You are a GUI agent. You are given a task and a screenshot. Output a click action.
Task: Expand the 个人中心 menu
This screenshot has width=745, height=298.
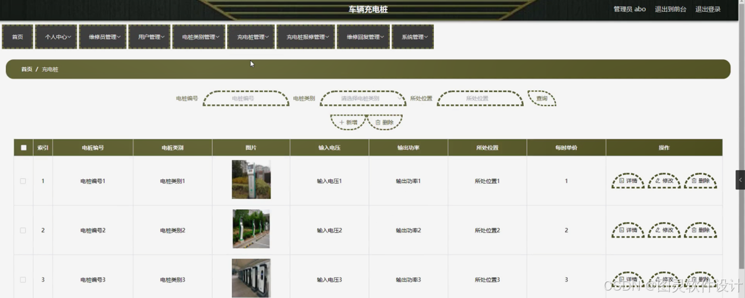pyautogui.click(x=56, y=37)
